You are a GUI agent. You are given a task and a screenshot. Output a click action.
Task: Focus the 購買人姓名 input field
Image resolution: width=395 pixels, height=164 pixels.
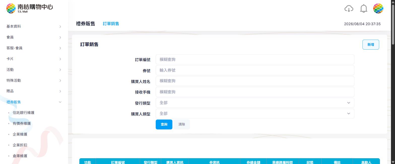pos(255,81)
